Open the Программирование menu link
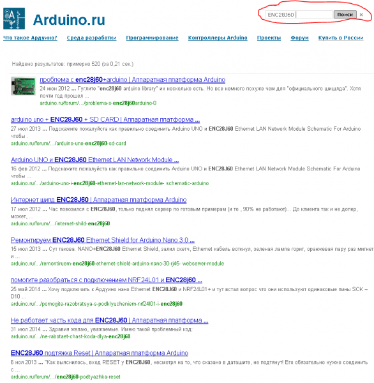374x383 pixels. coord(152,38)
